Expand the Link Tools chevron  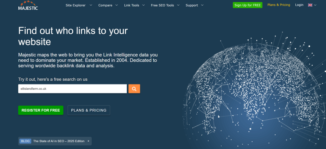[143, 5]
